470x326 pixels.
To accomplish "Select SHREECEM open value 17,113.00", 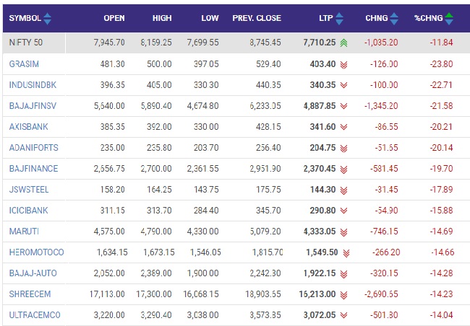I will click(107, 294).
